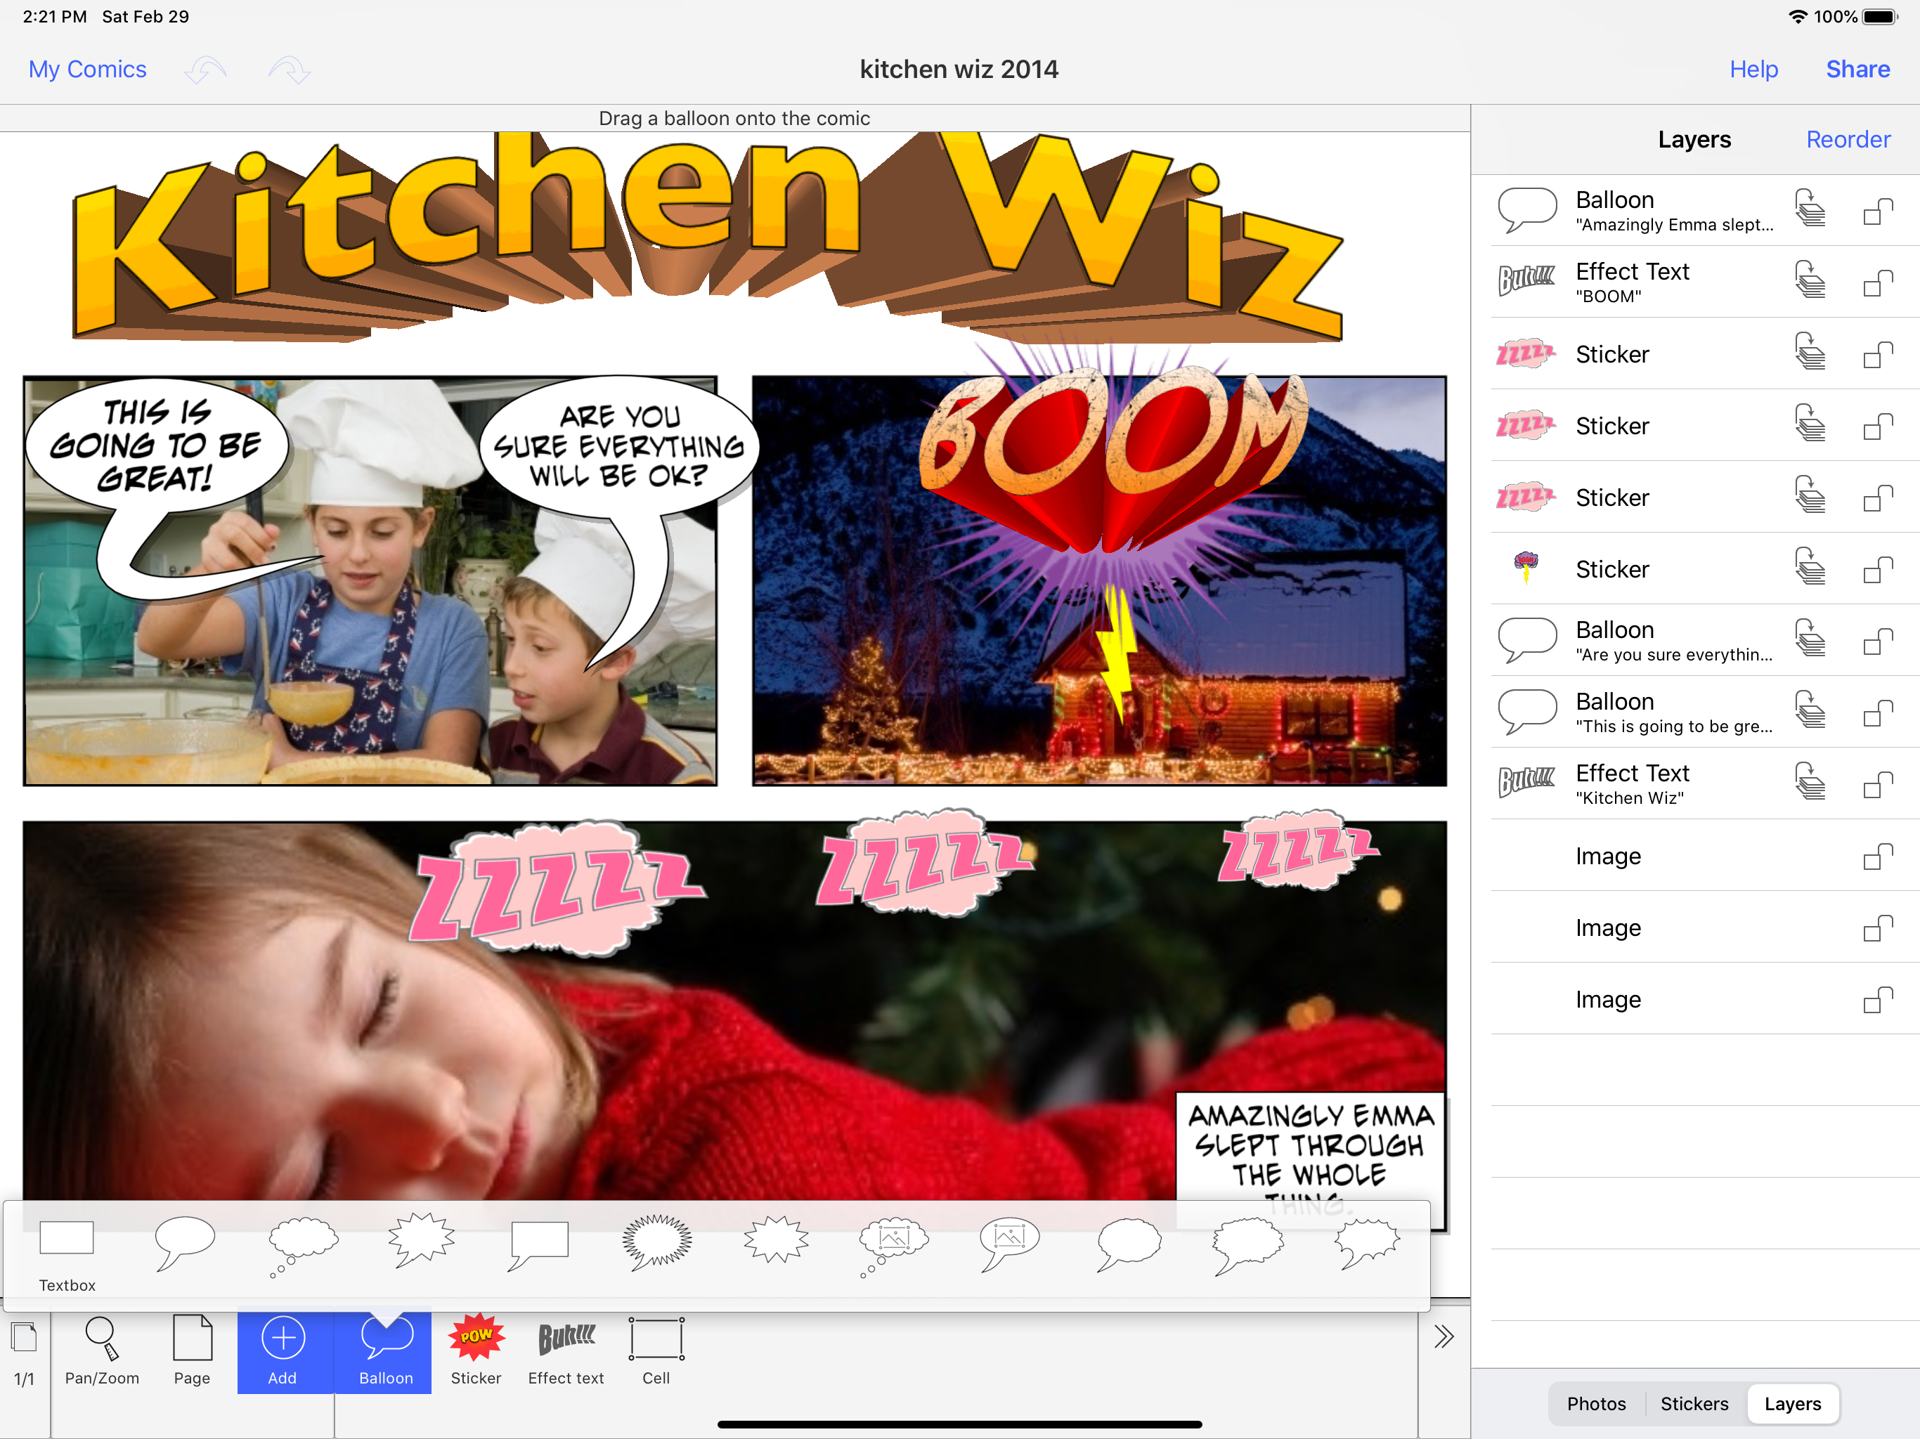Switch to the Photos tab
1920x1439 pixels.
click(x=1596, y=1403)
